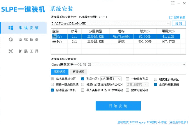Screen dimensions: 189x125
Task: Click the 2:1 serial number cell
Action: pyautogui.click(x=74, y=41)
